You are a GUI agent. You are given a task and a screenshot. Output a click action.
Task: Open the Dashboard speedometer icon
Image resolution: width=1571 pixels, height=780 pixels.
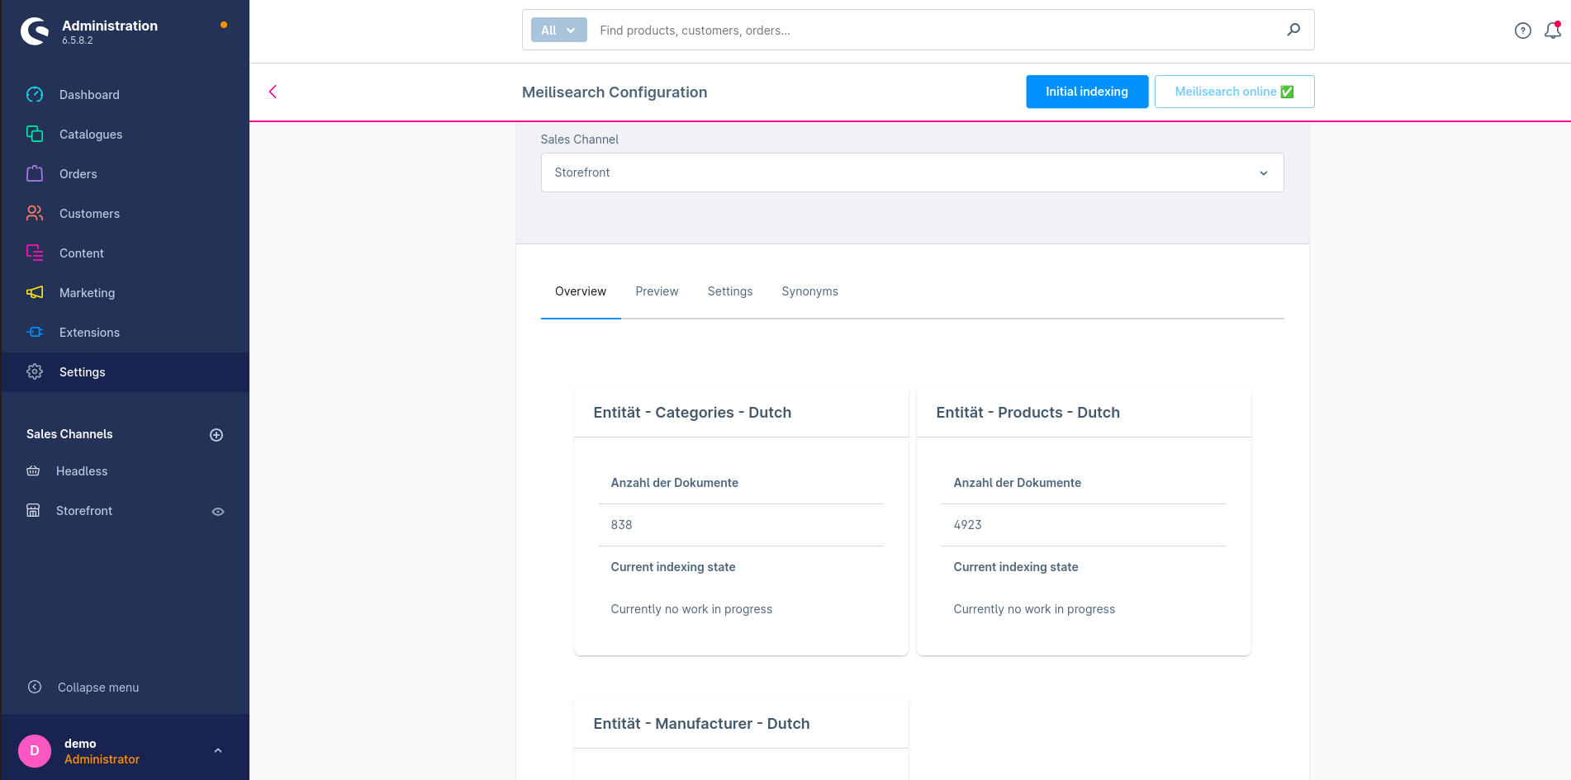35,95
